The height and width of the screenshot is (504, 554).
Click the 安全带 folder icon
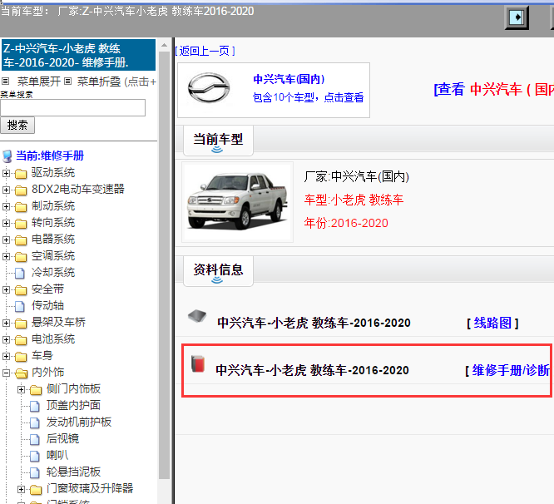pyautogui.click(x=21, y=290)
